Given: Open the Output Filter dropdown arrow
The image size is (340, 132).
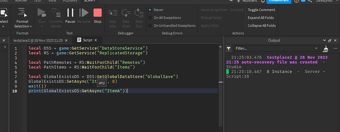Looking at the screenshot, I should pos(317,48).
